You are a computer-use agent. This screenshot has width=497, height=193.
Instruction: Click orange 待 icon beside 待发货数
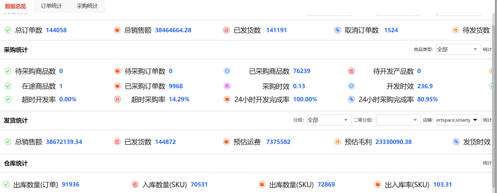[x=455, y=30]
